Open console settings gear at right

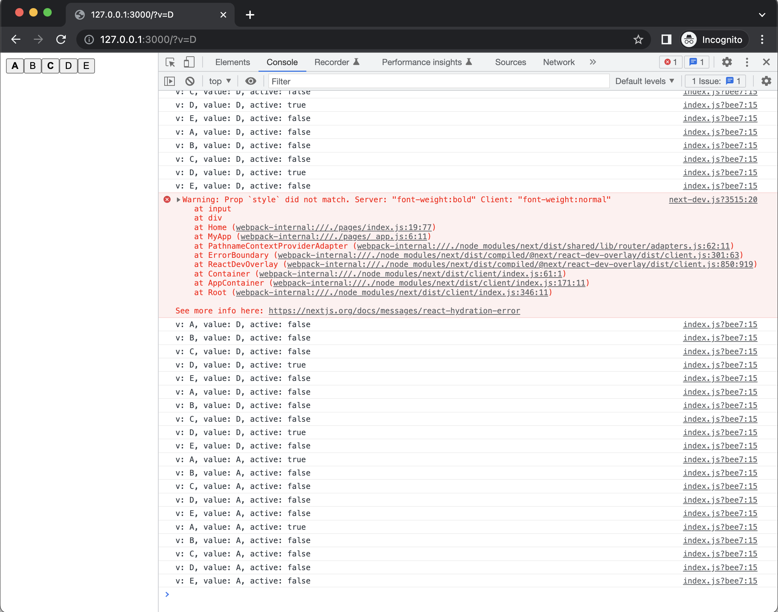coord(766,81)
